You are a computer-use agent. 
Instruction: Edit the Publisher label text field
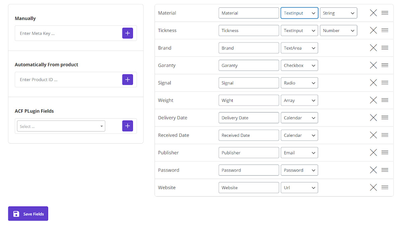[249, 153]
